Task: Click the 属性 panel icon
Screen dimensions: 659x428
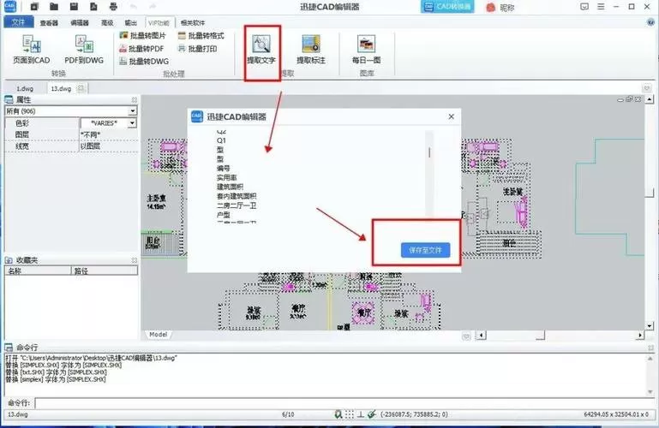Action: 9,100
